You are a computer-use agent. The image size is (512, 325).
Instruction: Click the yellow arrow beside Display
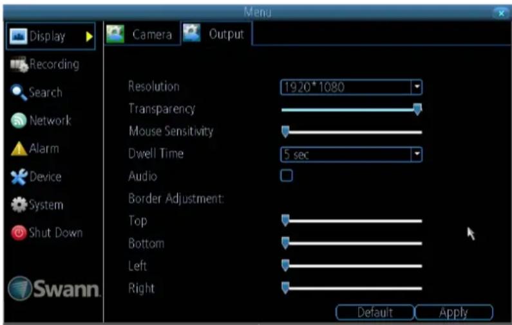(x=89, y=37)
